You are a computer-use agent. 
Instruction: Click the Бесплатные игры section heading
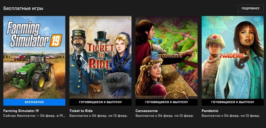click(x=23, y=8)
